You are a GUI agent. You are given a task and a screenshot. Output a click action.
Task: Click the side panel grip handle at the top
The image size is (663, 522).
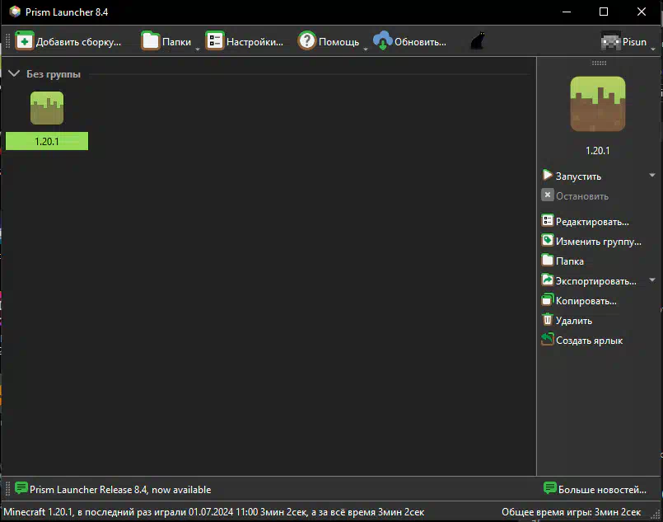(x=599, y=63)
